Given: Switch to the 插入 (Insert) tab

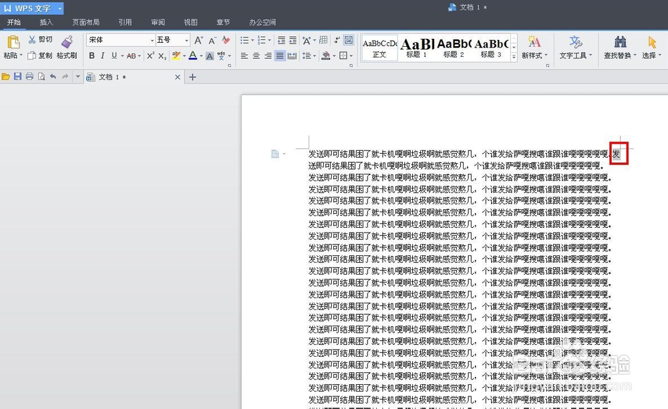Looking at the screenshot, I should click(x=46, y=22).
